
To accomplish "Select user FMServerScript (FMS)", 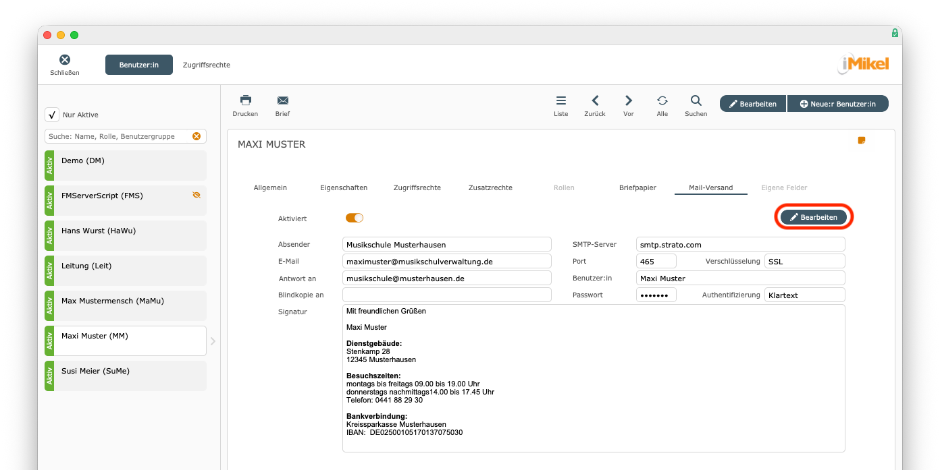I will 126,200.
